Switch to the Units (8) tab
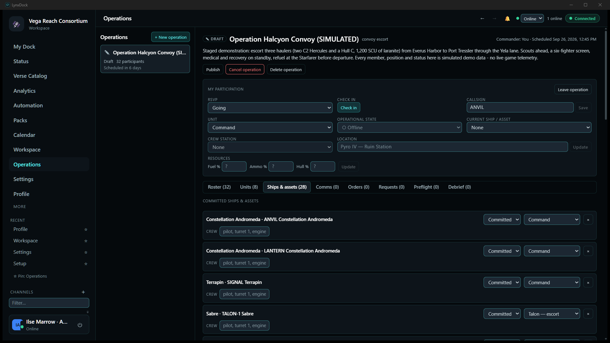This screenshot has width=610, height=343. [x=249, y=187]
